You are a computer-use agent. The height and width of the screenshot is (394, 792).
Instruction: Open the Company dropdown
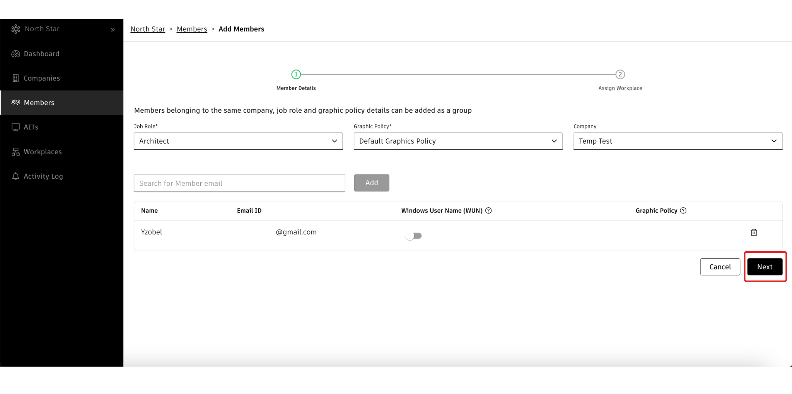click(x=678, y=141)
